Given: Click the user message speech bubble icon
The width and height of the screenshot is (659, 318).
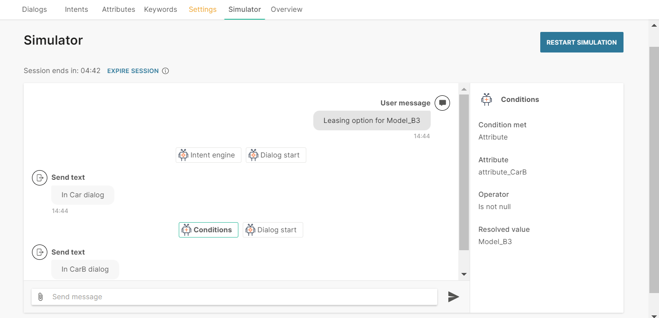Looking at the screenshot, I should point(442,103).
